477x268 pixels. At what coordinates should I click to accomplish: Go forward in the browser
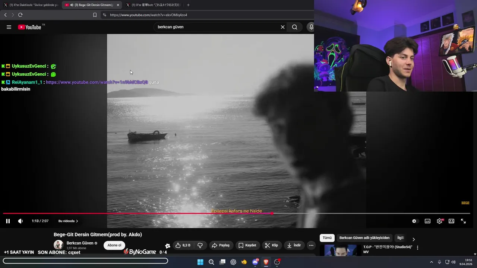[x=13, y=15]
